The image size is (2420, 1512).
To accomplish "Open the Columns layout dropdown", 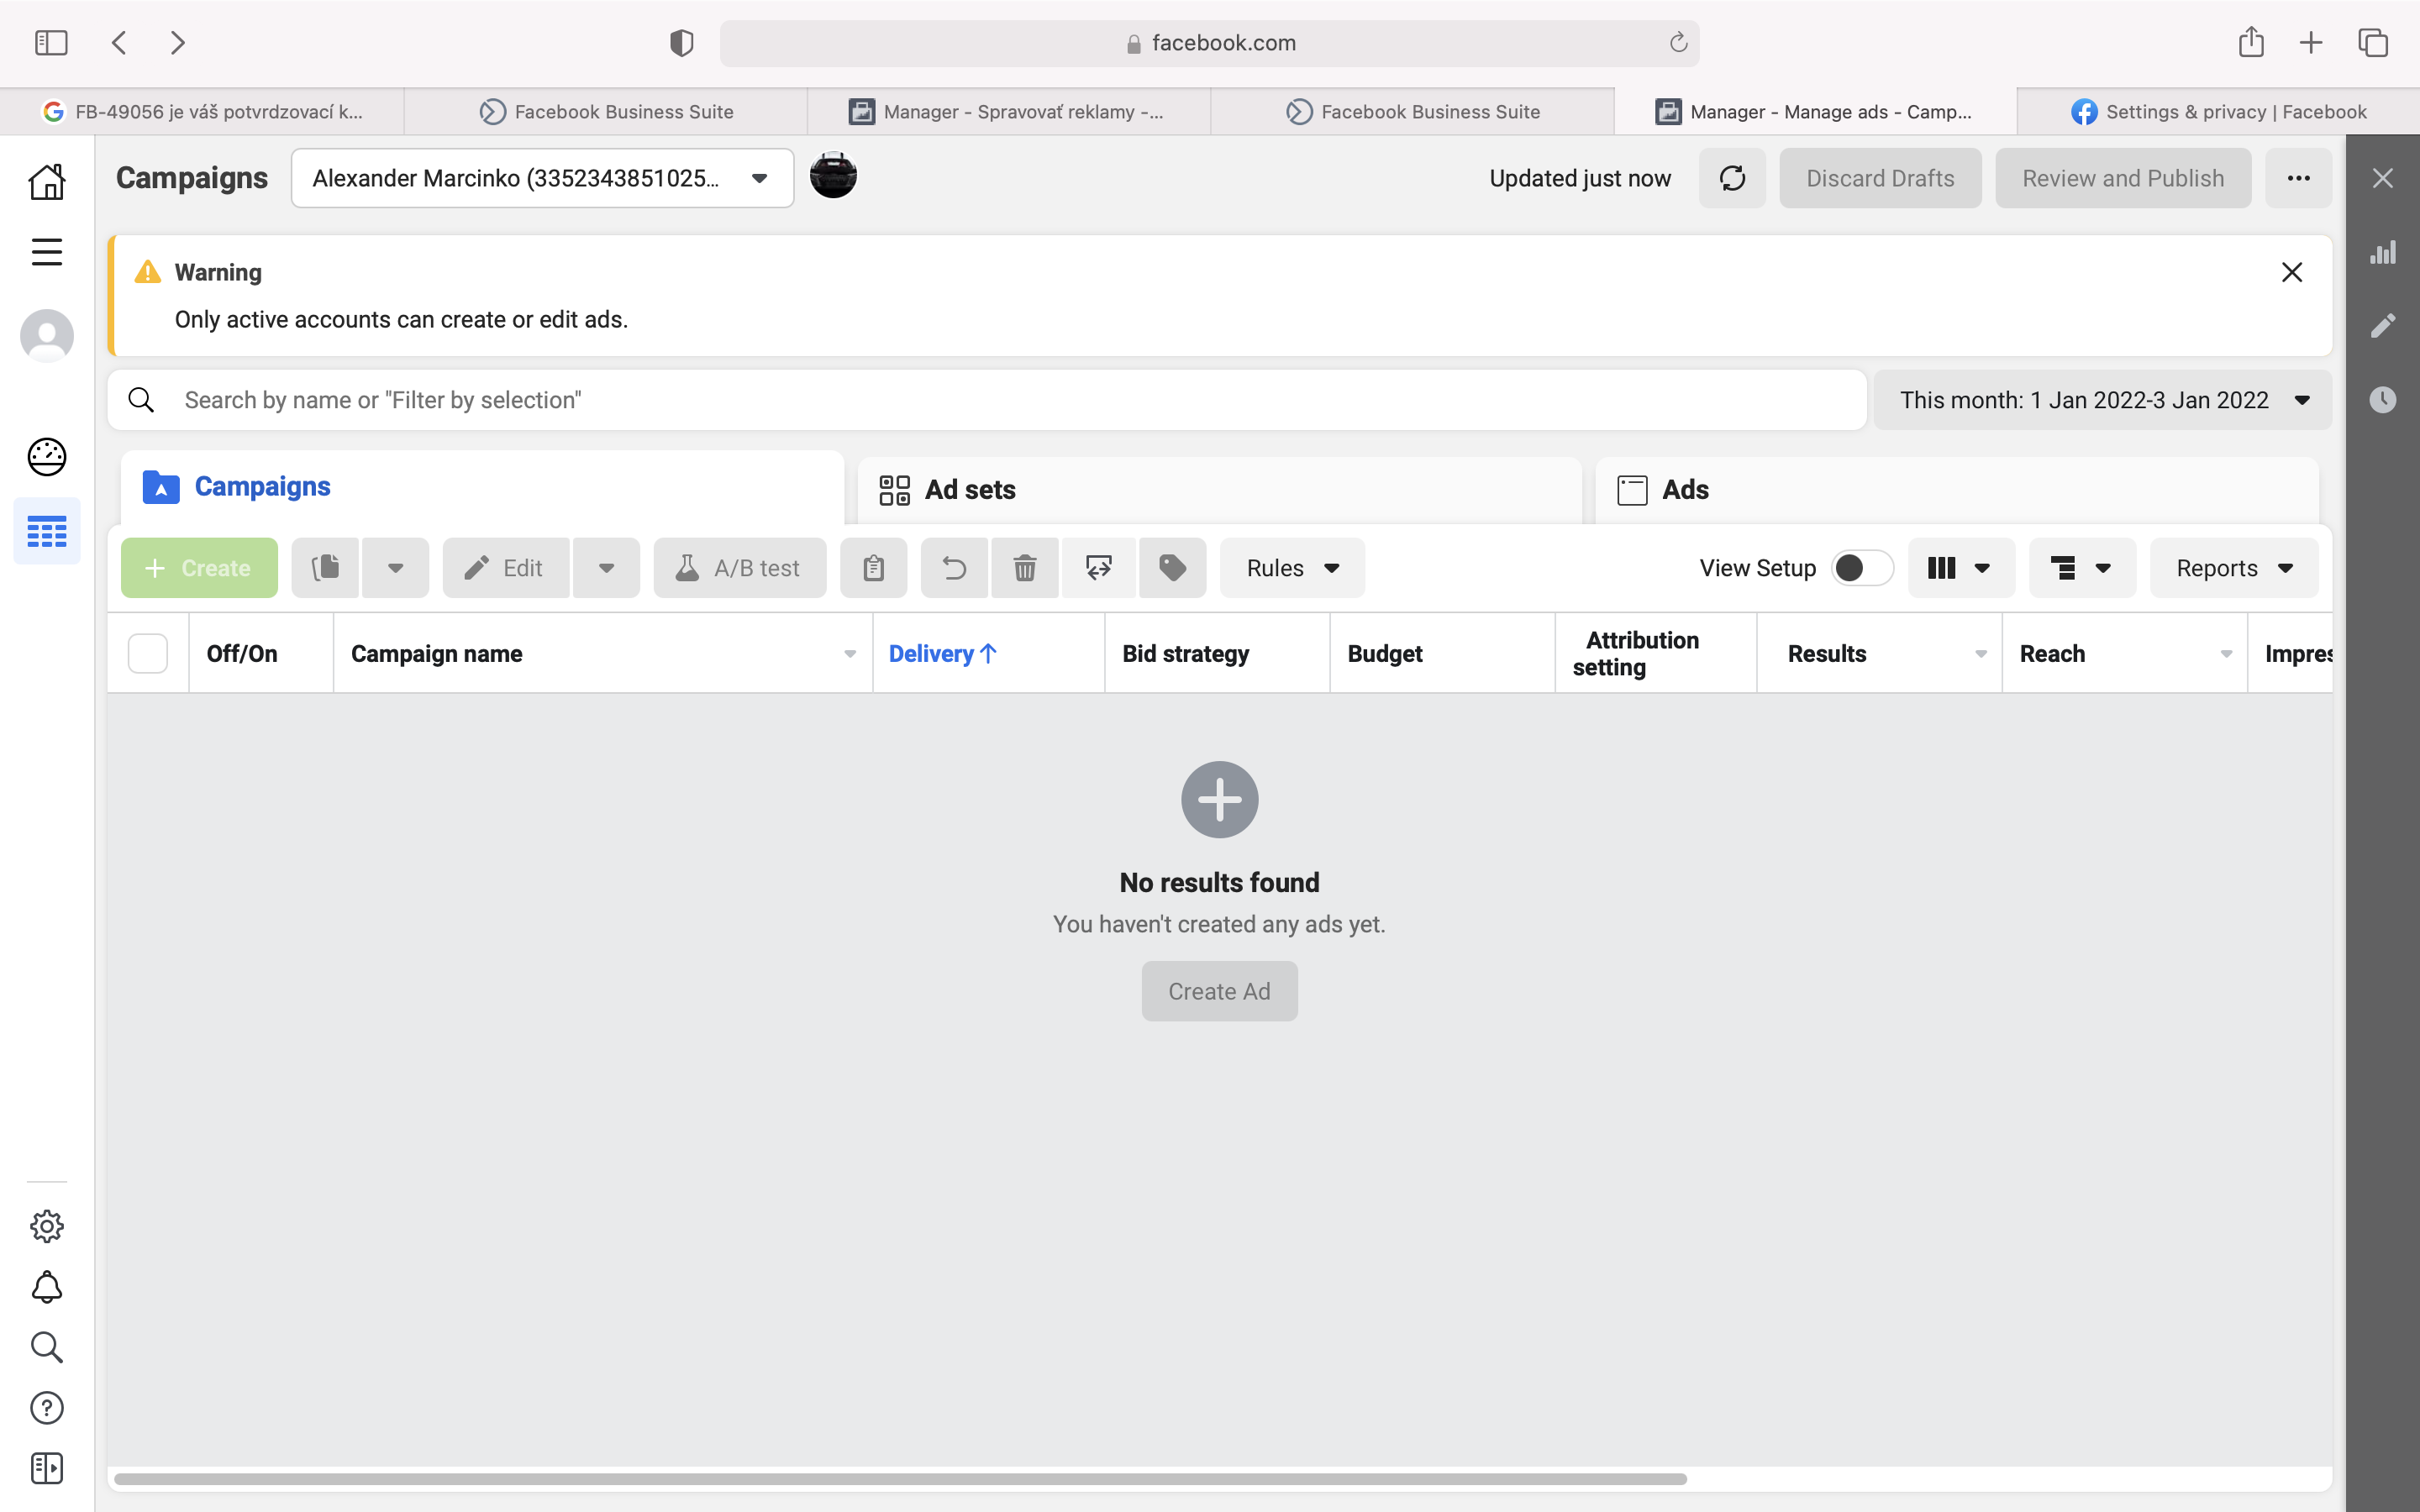I will click(x=1961, y=568).
